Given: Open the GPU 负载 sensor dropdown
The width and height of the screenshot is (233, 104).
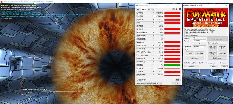Looking at the screenshot, I should point(153,29).
